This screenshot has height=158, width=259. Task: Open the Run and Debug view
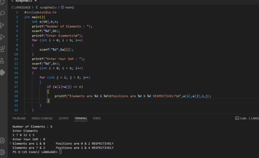tap(2, 37)
